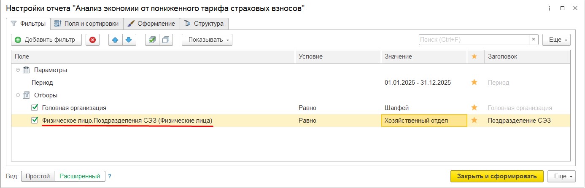
Task: Toggle Физическое лицо.Подразделения СЭЗ checkbox
Action: 35,121
